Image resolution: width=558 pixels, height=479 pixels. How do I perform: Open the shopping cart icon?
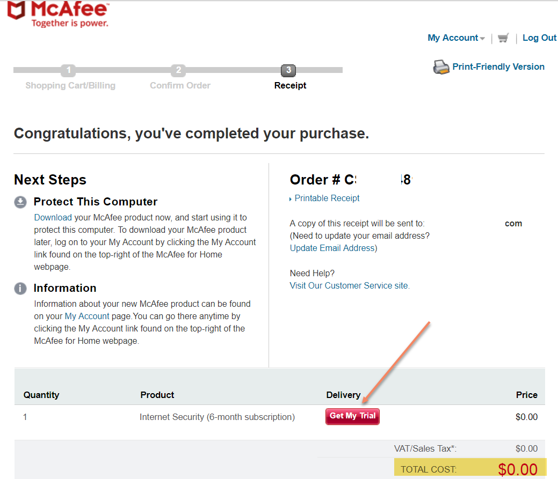pyautogui.click(x=503, y=38)
